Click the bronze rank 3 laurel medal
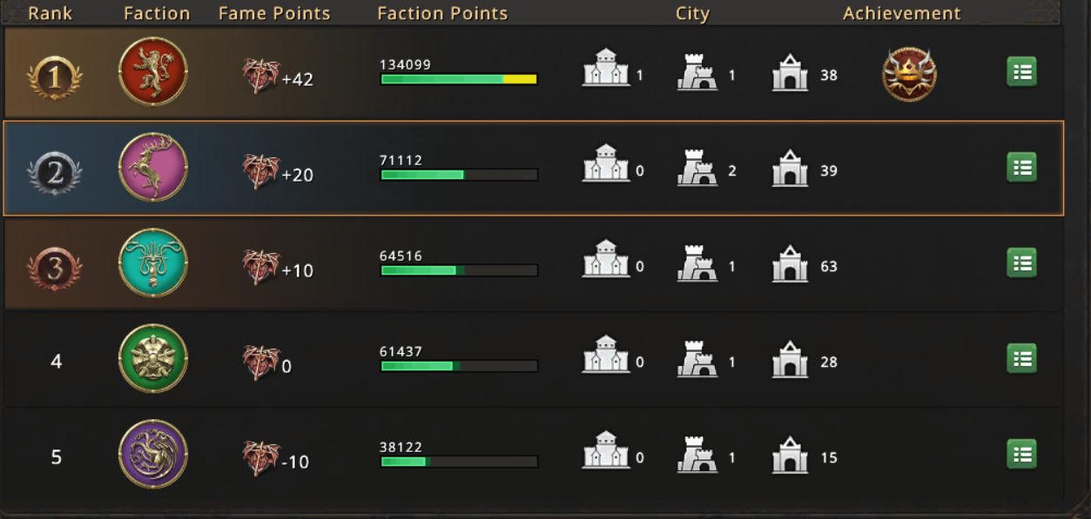Image resolution: width=1091 pixels, height=519 pixels. [x=55, y=269]
